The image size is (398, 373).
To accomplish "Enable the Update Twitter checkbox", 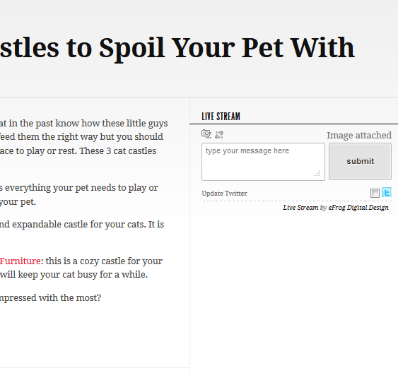I will click(x=375, y=193).
